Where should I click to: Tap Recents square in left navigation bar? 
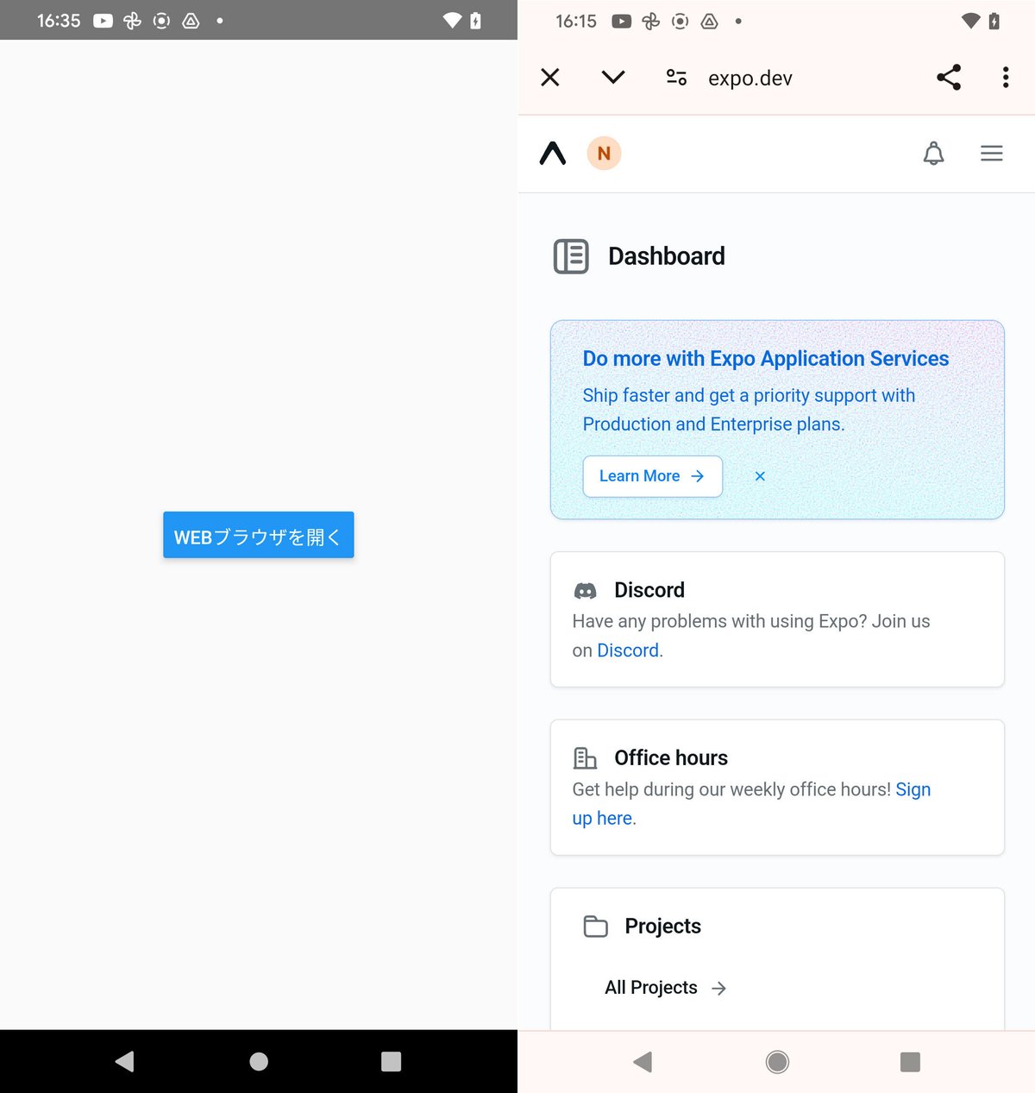392,1061
